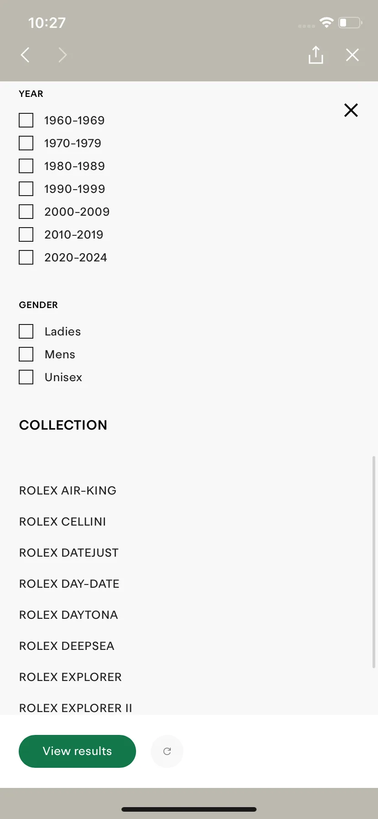Dismiss the filter panel with black X
Image resolution: width=378 pixels, height=819 pixels.
pos(351,110)
